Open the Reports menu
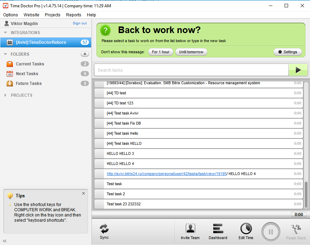 [x=73, y=15]
